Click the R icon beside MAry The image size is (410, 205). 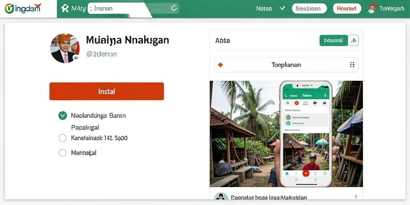pos(65,8)
